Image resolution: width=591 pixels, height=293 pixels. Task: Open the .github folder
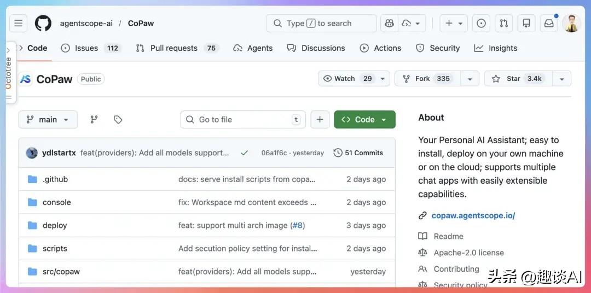55,179
